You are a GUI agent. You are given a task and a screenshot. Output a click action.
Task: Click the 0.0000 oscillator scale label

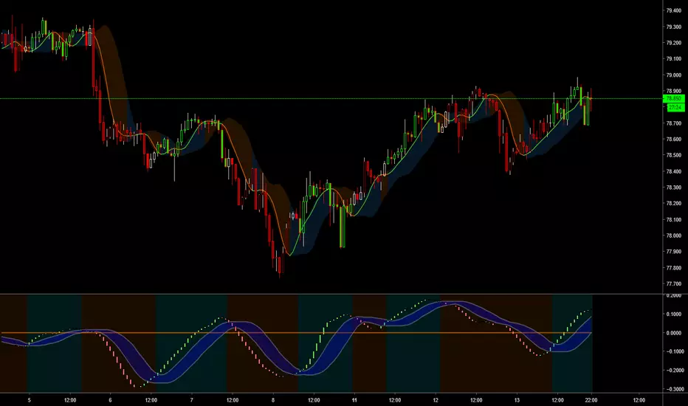(673, 333)
